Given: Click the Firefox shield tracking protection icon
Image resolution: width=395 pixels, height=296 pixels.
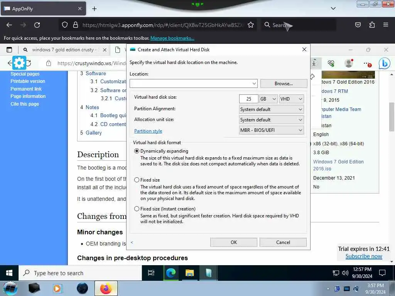Looking at the screenshot, I should coord(65,25).
